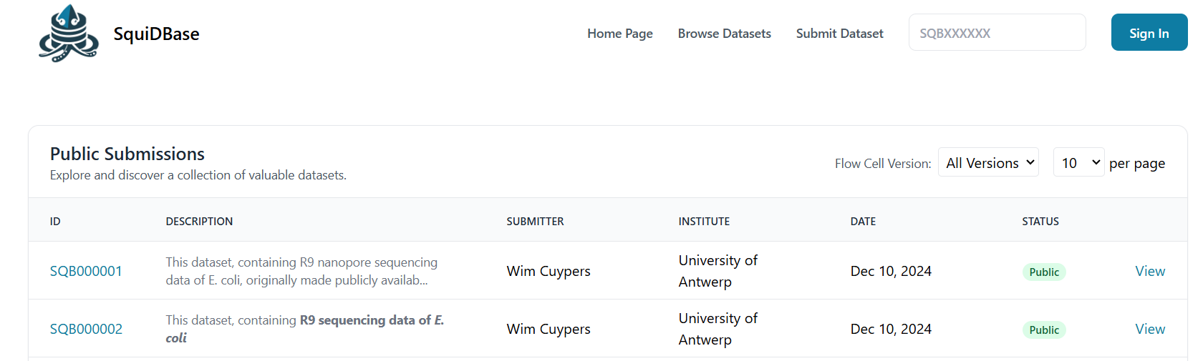The height and width of the screenshot is (361, 1203).
Task: Go to Browse Datasets
Action: [725, 34]
